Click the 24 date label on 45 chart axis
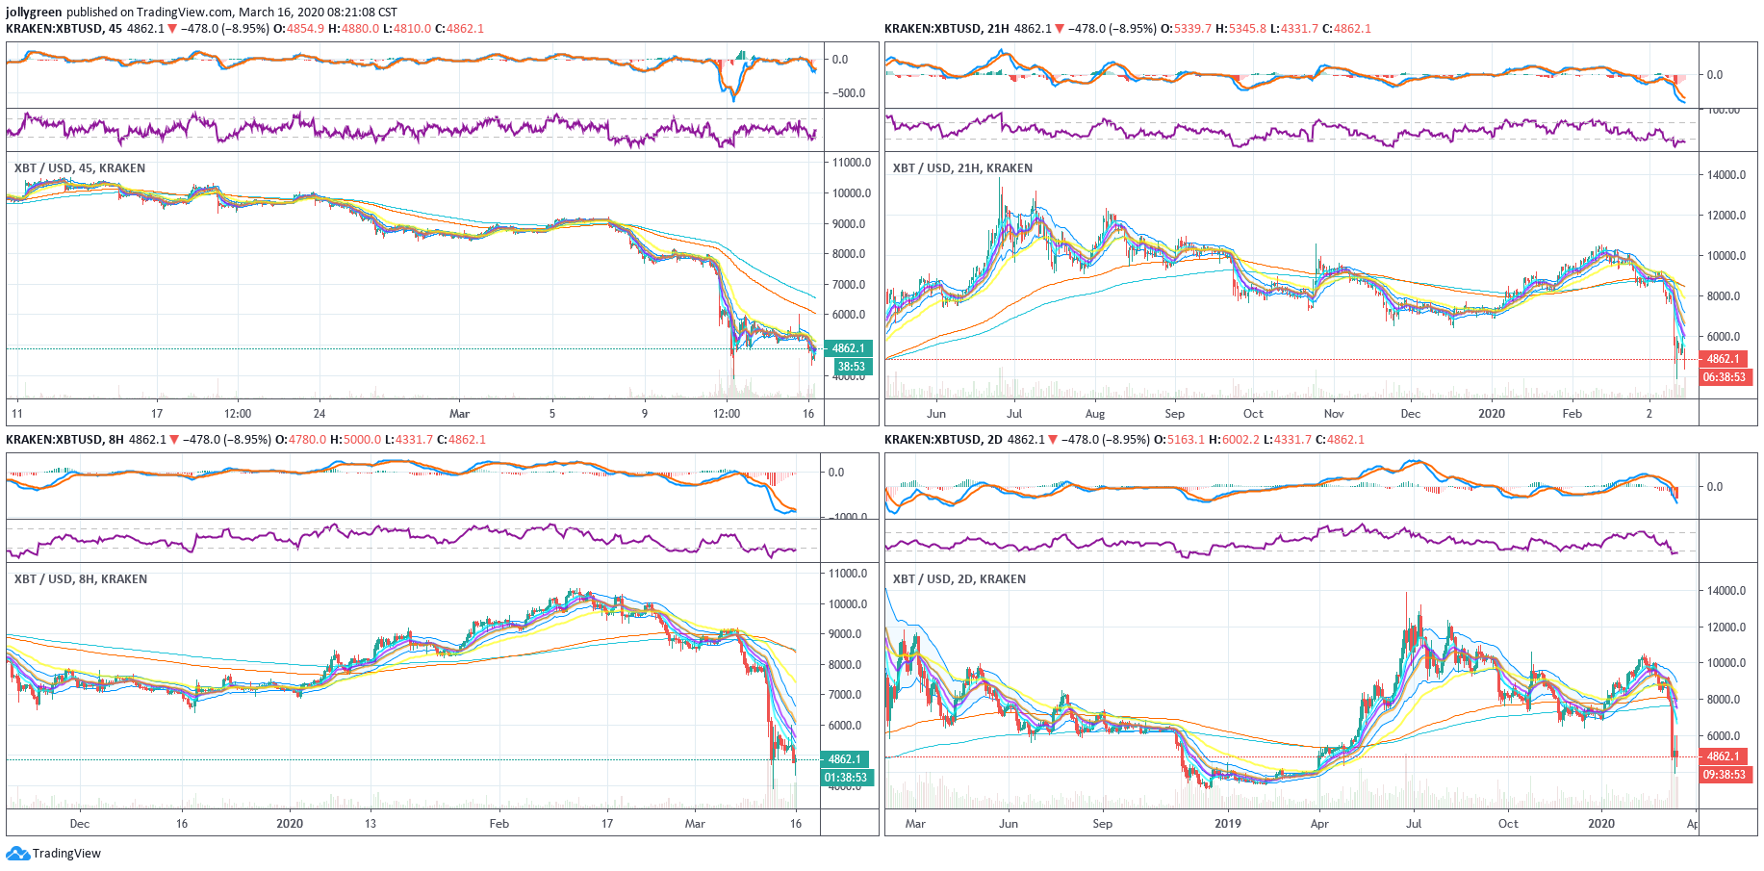Viewport: 1764px width, 871px height. pos(320,414)
